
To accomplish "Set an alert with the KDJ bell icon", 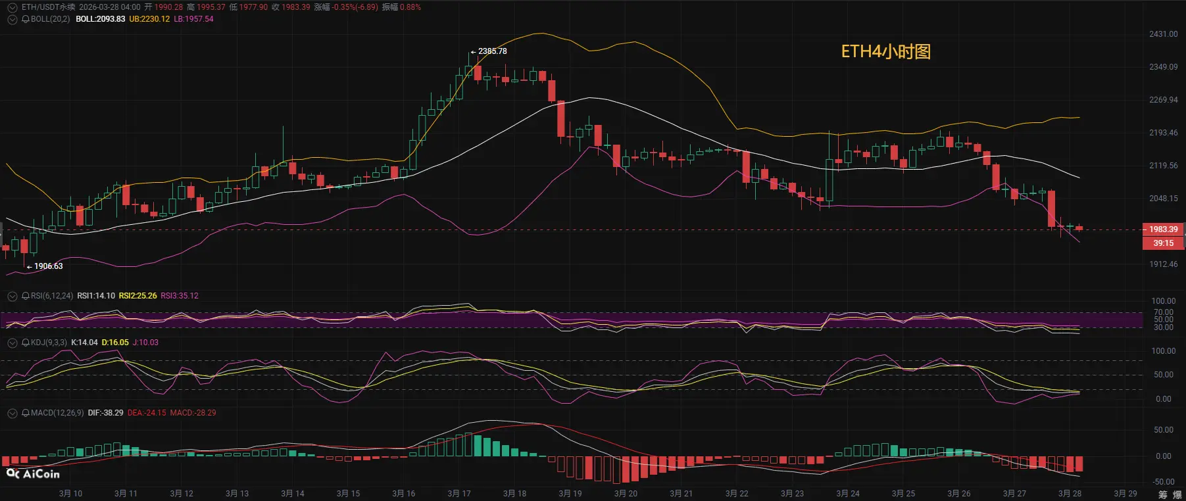I will click(26, 343).
